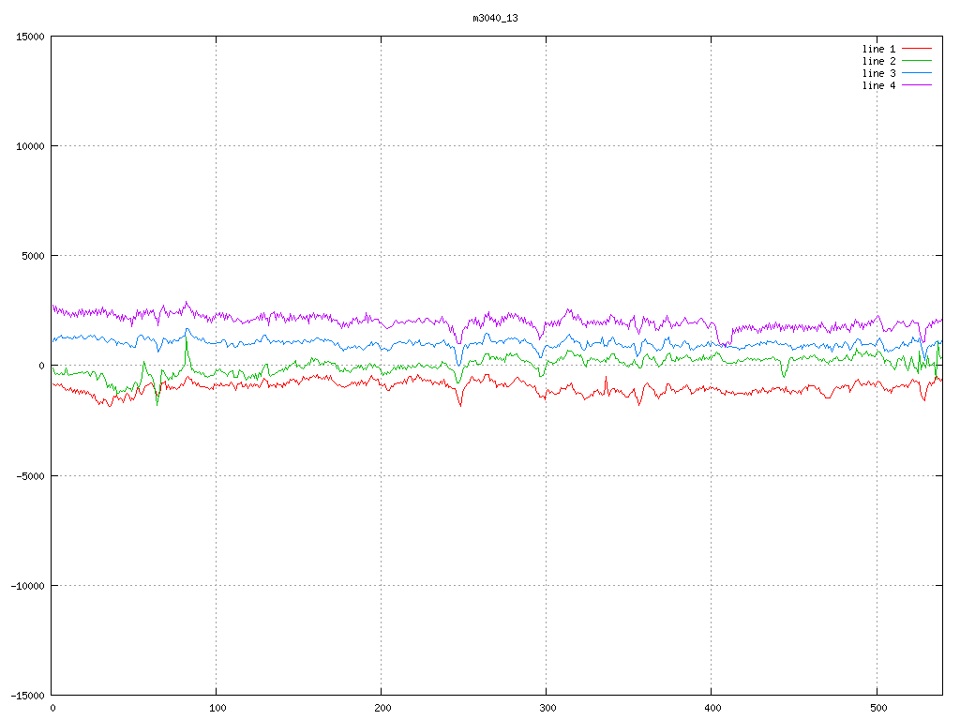Viewport: 960px width, 720px height.
Task: Click the 400 x-axis tick label
Action: pyautogui.click(x=712, y=708)
